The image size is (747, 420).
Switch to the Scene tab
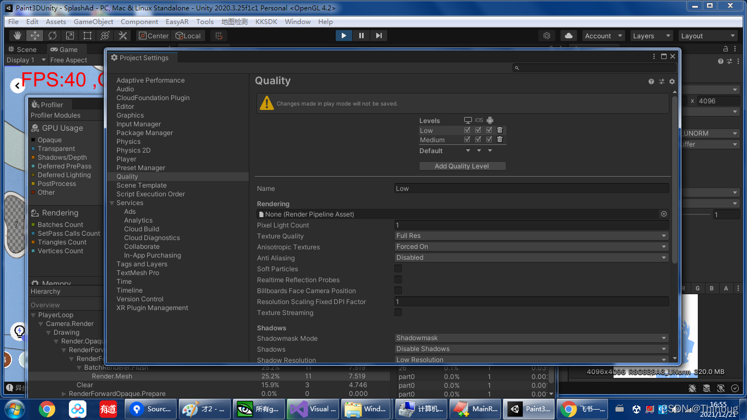22,49
